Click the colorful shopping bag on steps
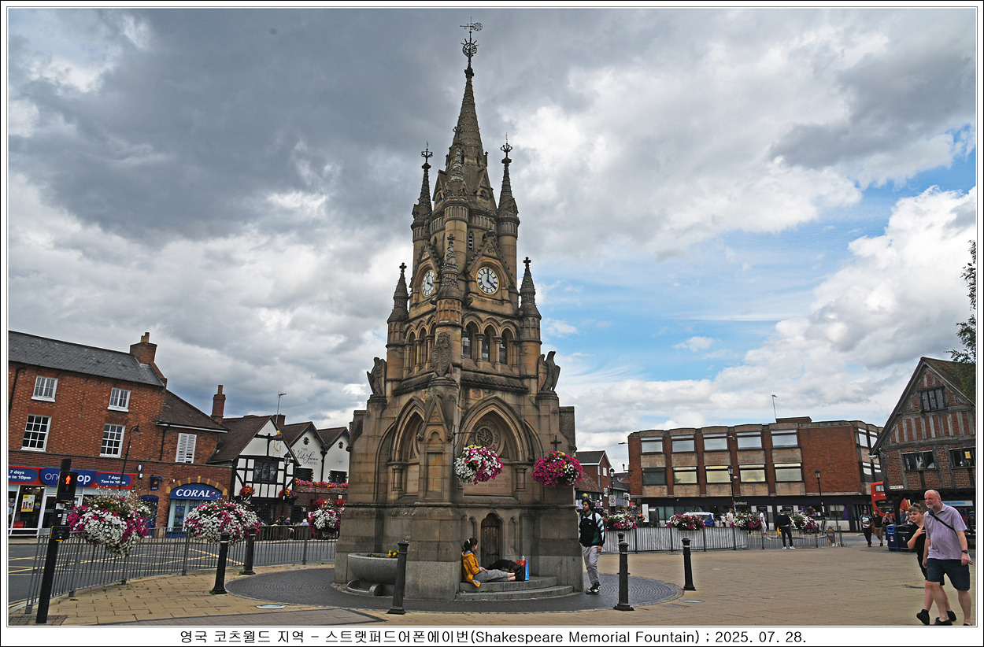984x647 pixels. pos(521,568)
